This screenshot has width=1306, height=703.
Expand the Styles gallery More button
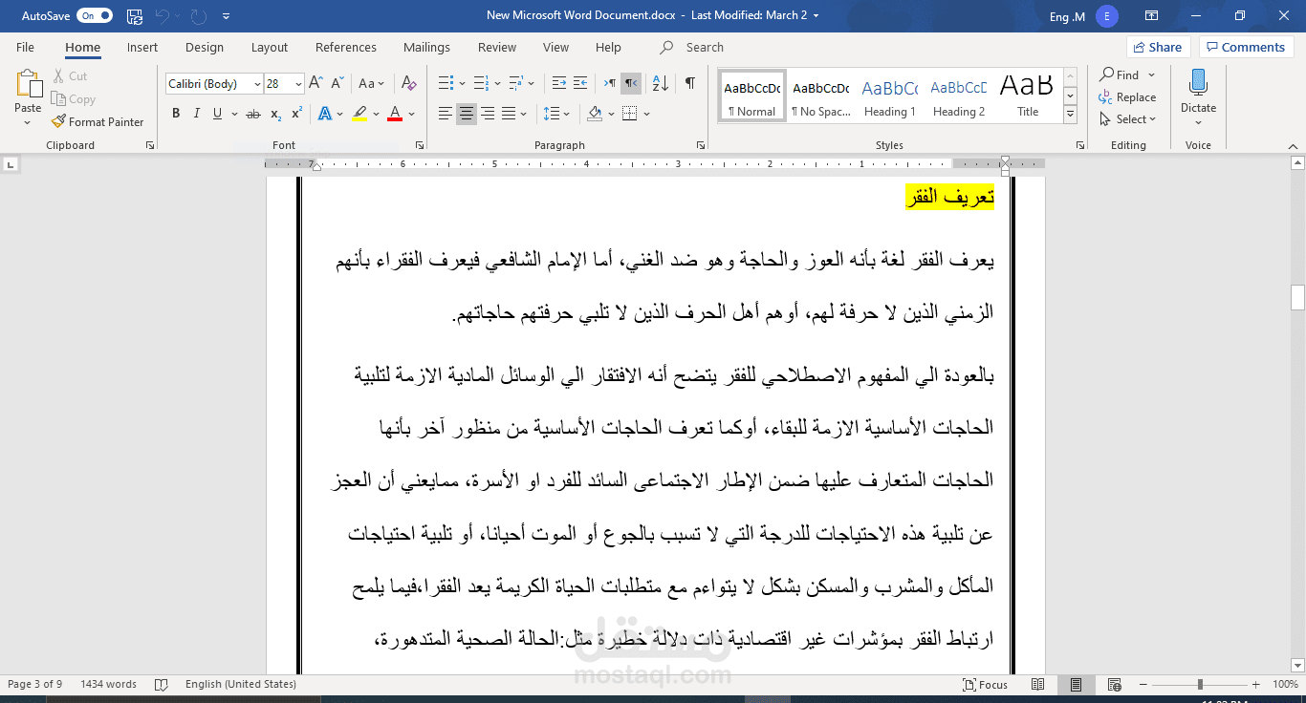tap(1071, 116)
